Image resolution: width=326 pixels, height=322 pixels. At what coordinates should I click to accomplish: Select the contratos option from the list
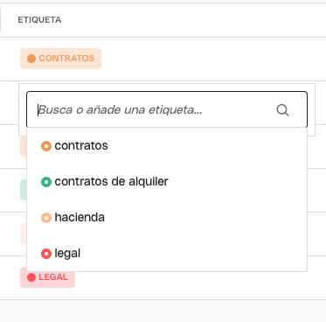[167, 145]
